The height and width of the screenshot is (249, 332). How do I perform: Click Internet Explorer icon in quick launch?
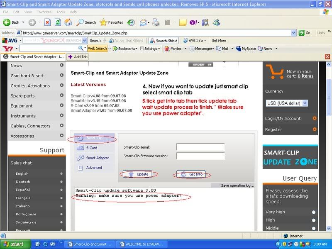(45, 244)
